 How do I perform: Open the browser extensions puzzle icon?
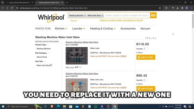[x=166, y=8]
